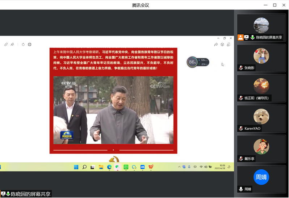Click 周婧's microphone icon
This screenshot has height=198, width=289.
tap(241, 189)
